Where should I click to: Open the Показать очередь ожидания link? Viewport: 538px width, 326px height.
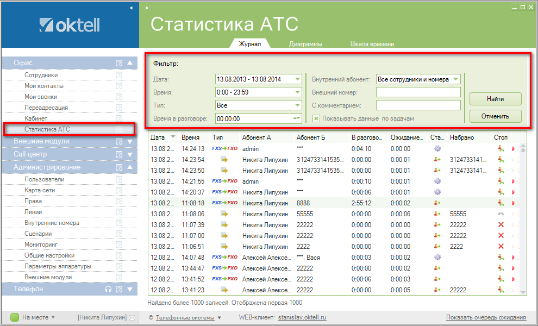[486, 317]
